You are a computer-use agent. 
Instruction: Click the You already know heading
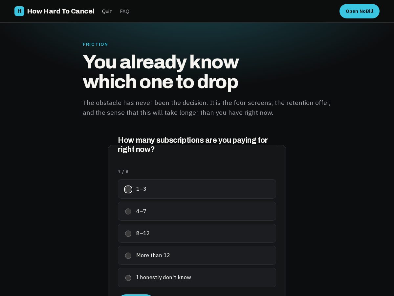pos(161,72)
